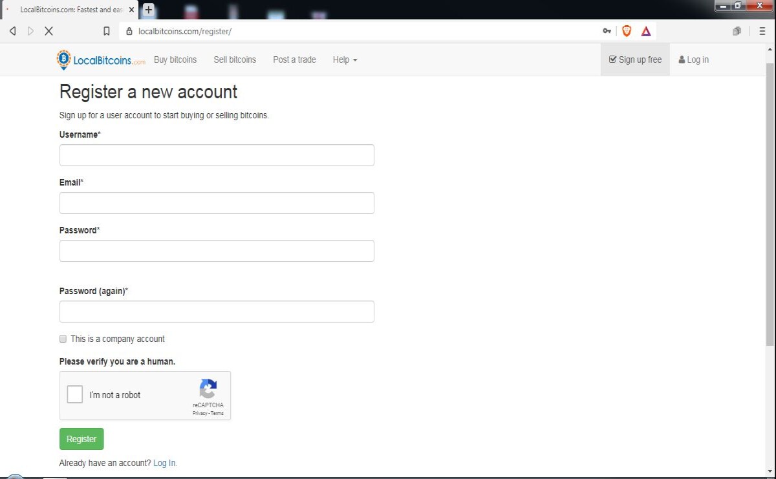Open Brave Rewards triangle icon
Viewport: 776px width, 479px height.
click(x=645, y=31)
